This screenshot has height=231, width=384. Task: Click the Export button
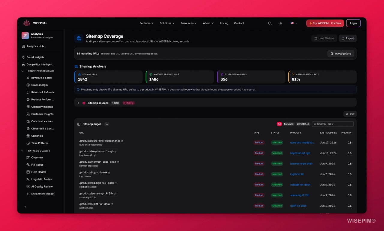click(348, 38)
